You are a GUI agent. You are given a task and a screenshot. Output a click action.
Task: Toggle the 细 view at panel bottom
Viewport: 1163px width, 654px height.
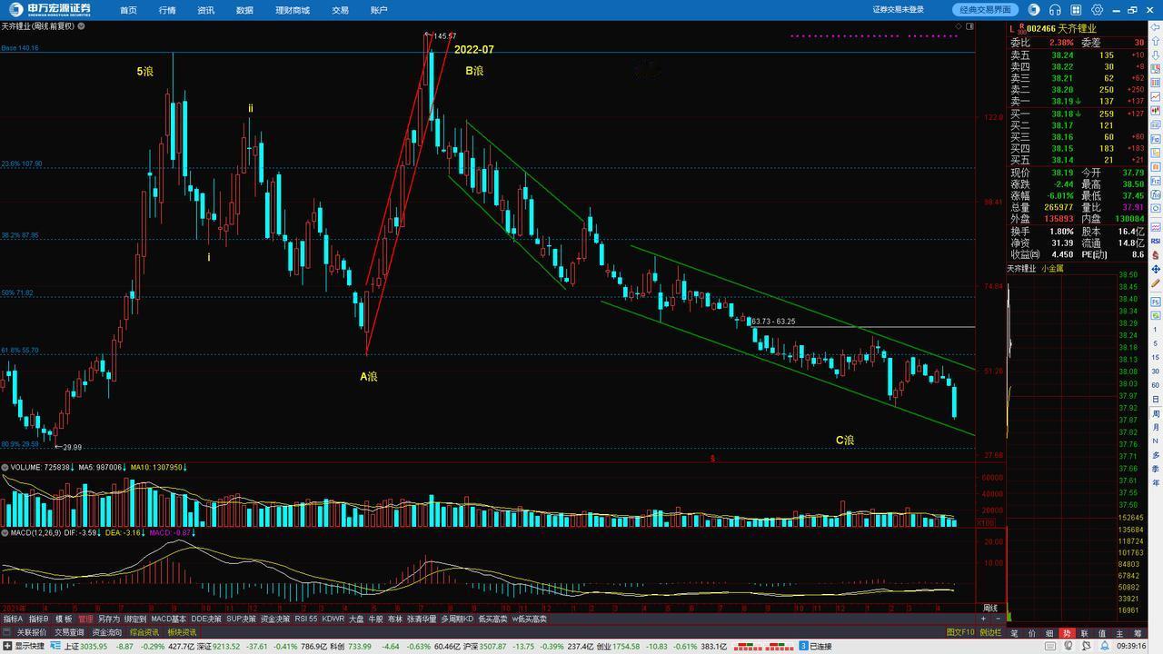[x=1049, y=633]
